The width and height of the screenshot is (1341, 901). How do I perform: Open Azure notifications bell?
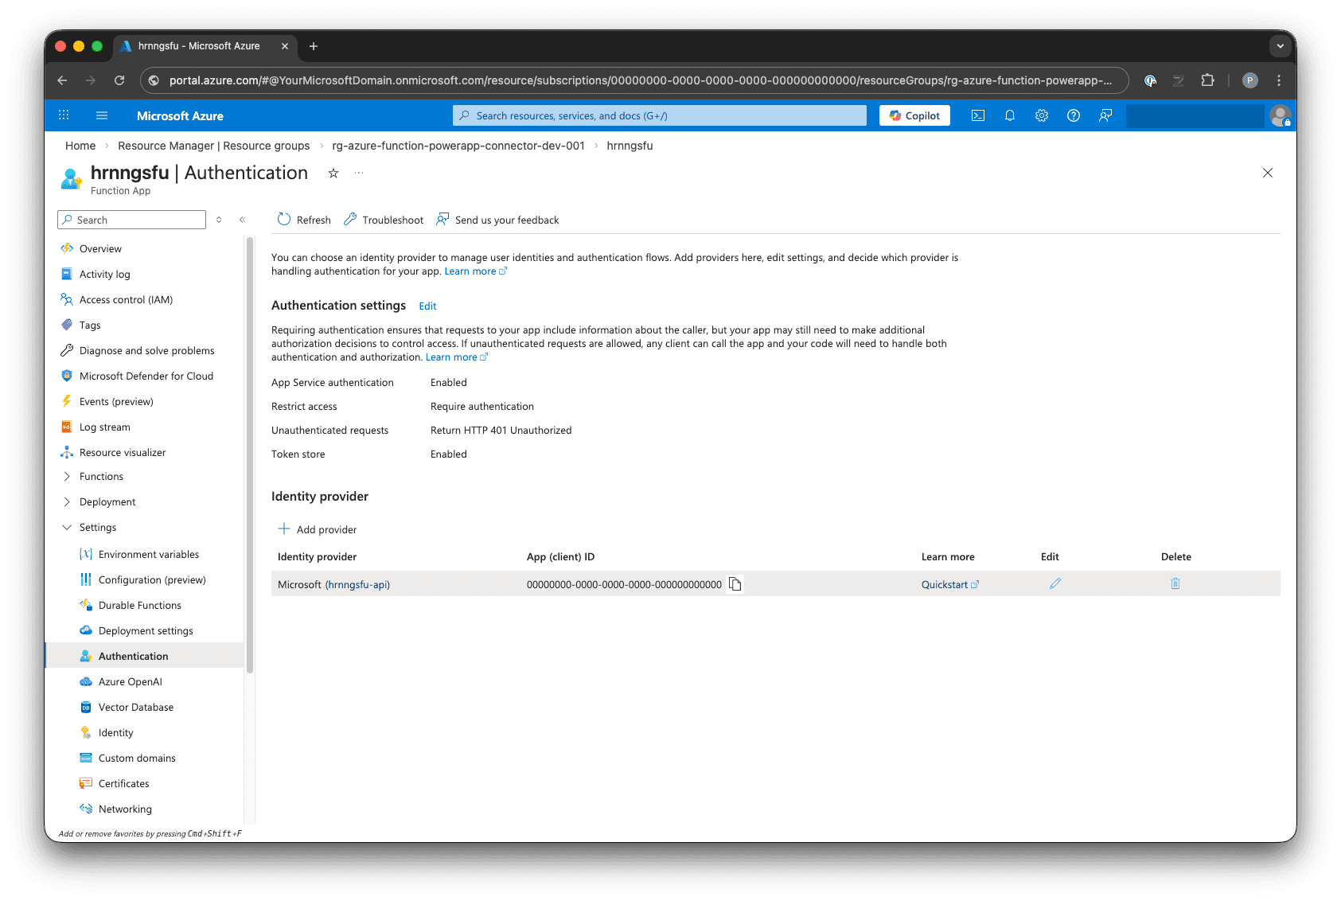pyautogui.click(x=1009, y=115)
